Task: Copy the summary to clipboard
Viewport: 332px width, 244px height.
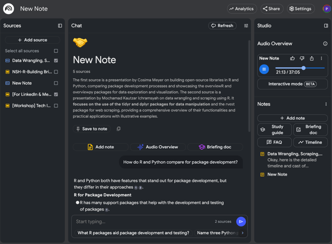Action: click(119, 129)
